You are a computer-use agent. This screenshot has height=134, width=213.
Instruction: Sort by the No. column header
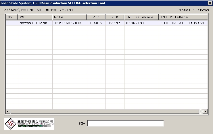click(x=12, y=17)
